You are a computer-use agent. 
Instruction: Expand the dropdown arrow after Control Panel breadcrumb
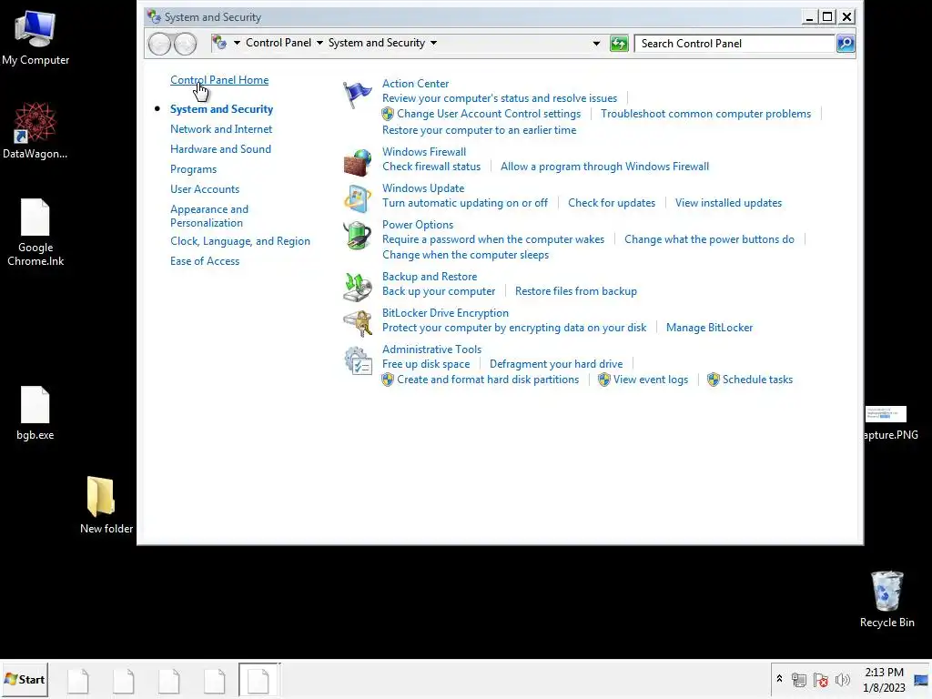(x=319, y=43)
